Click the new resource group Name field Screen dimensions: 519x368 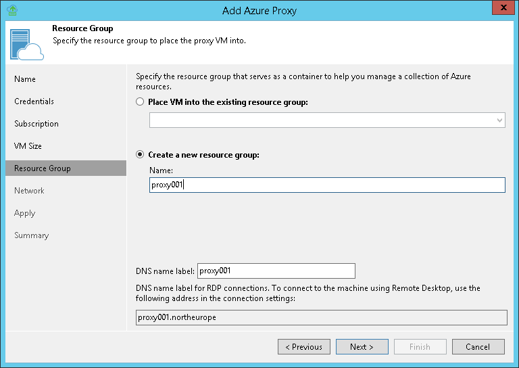point(327,185)
